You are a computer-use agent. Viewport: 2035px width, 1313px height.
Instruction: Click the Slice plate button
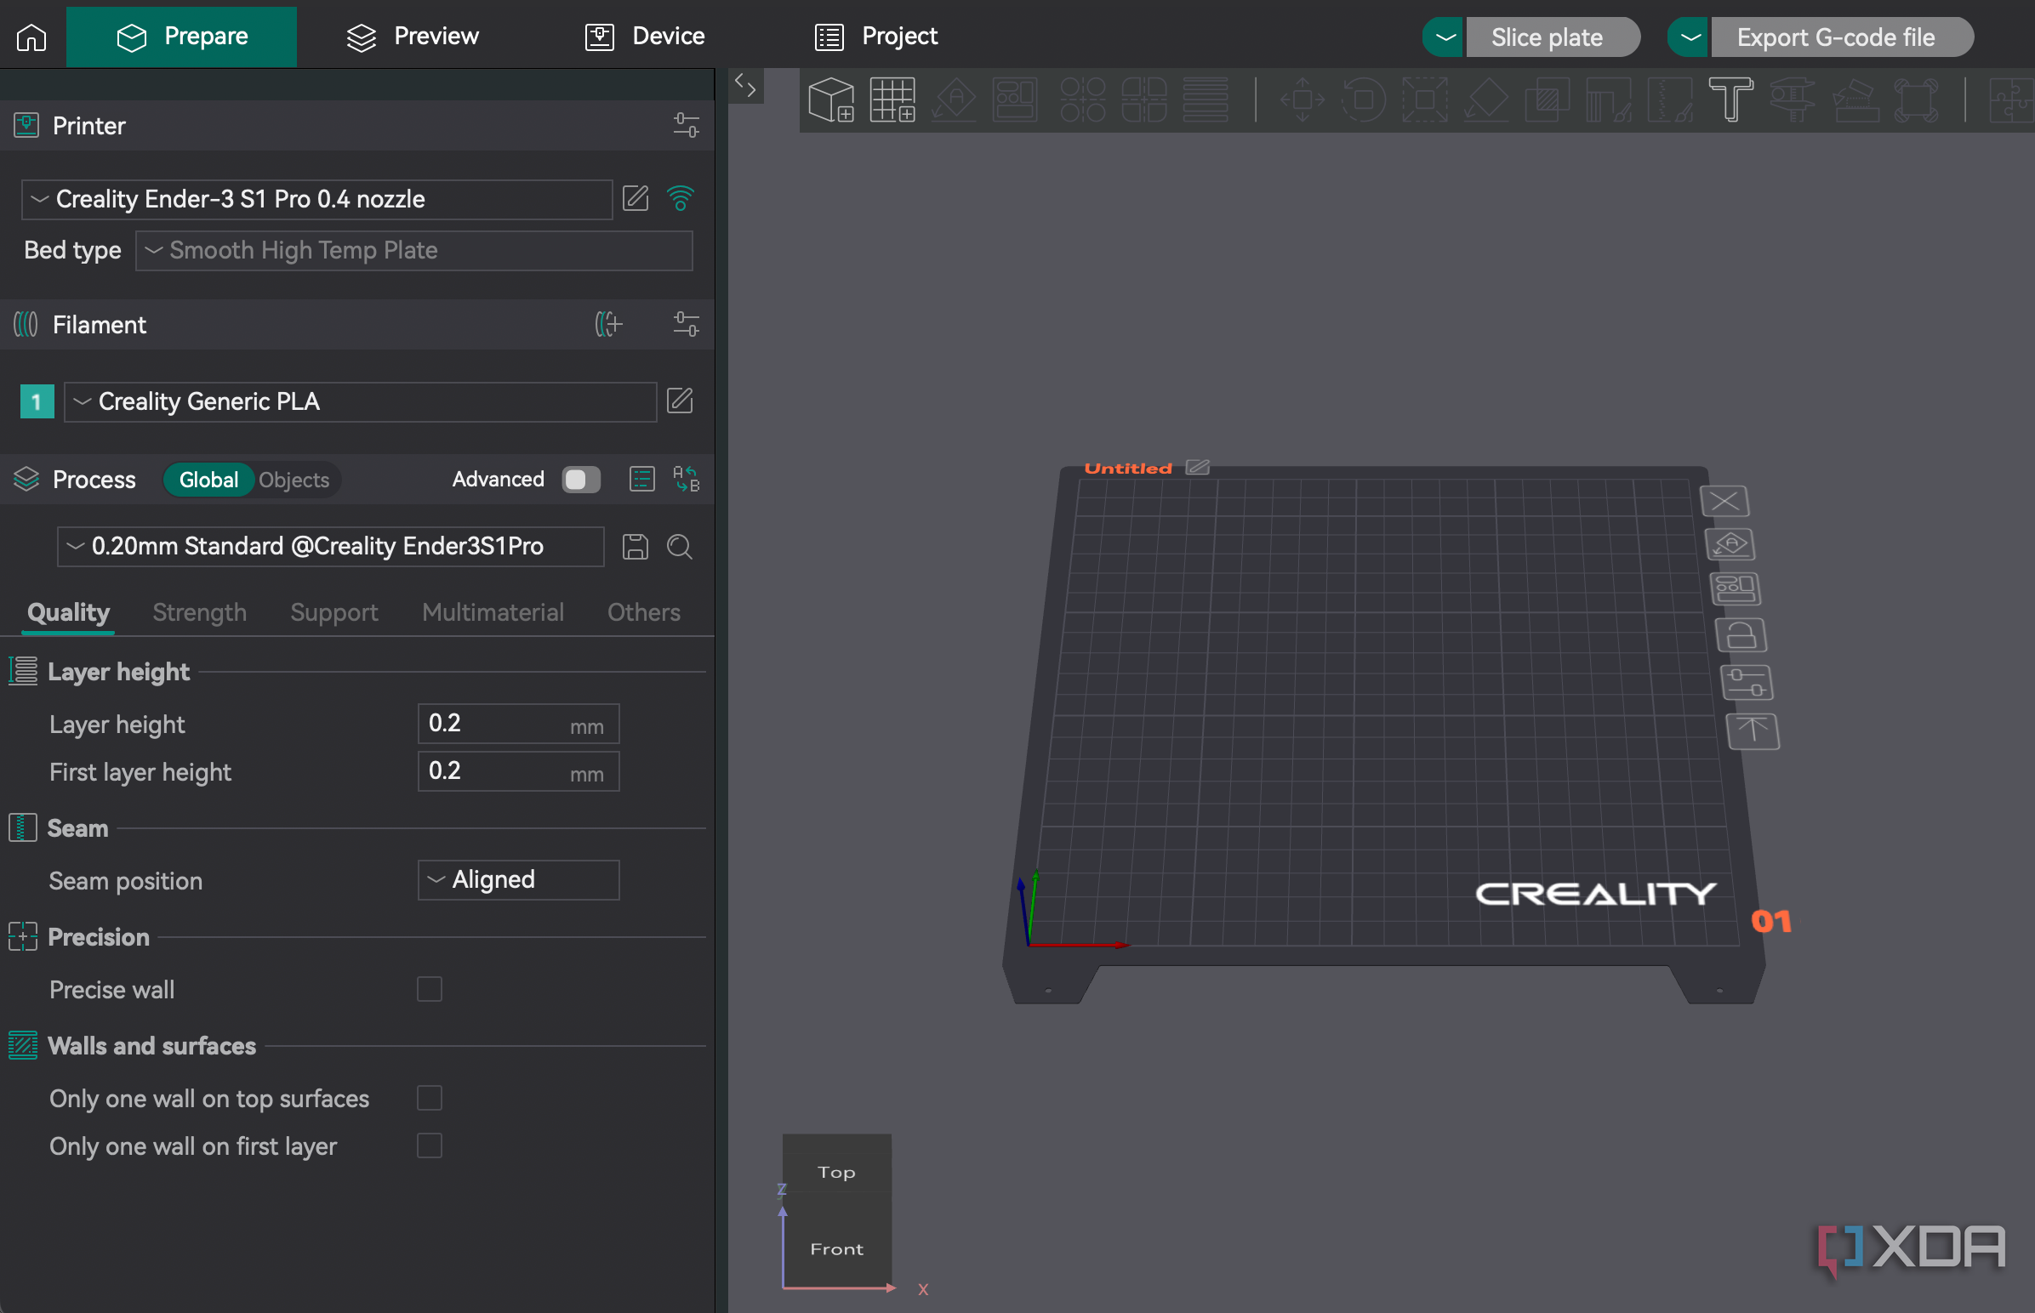[1553, 37]
